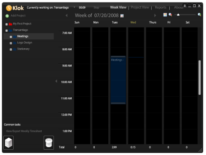The height and width of the screenshot is (155, 206).
Task: Click the Add Project link
Action: (18, 16)
